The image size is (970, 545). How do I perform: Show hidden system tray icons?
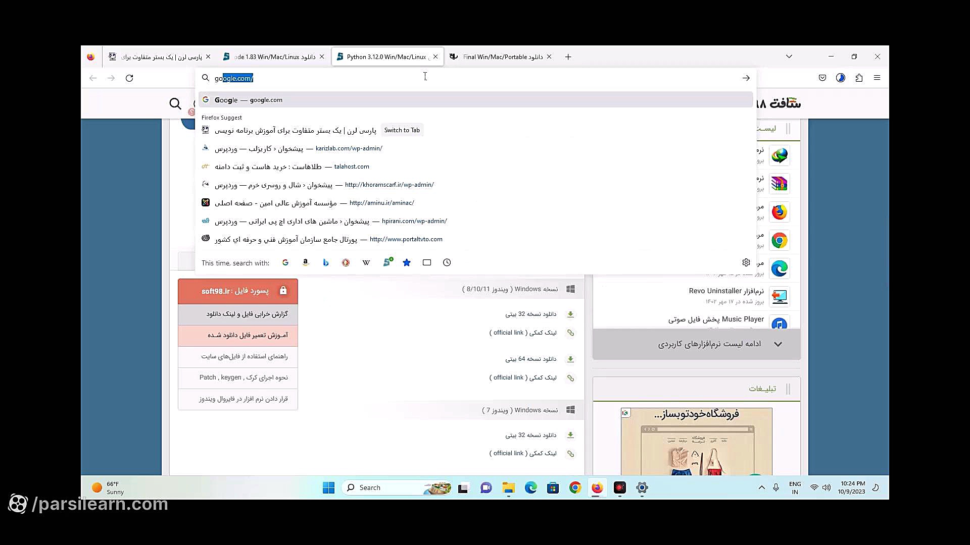click(761, 487)
